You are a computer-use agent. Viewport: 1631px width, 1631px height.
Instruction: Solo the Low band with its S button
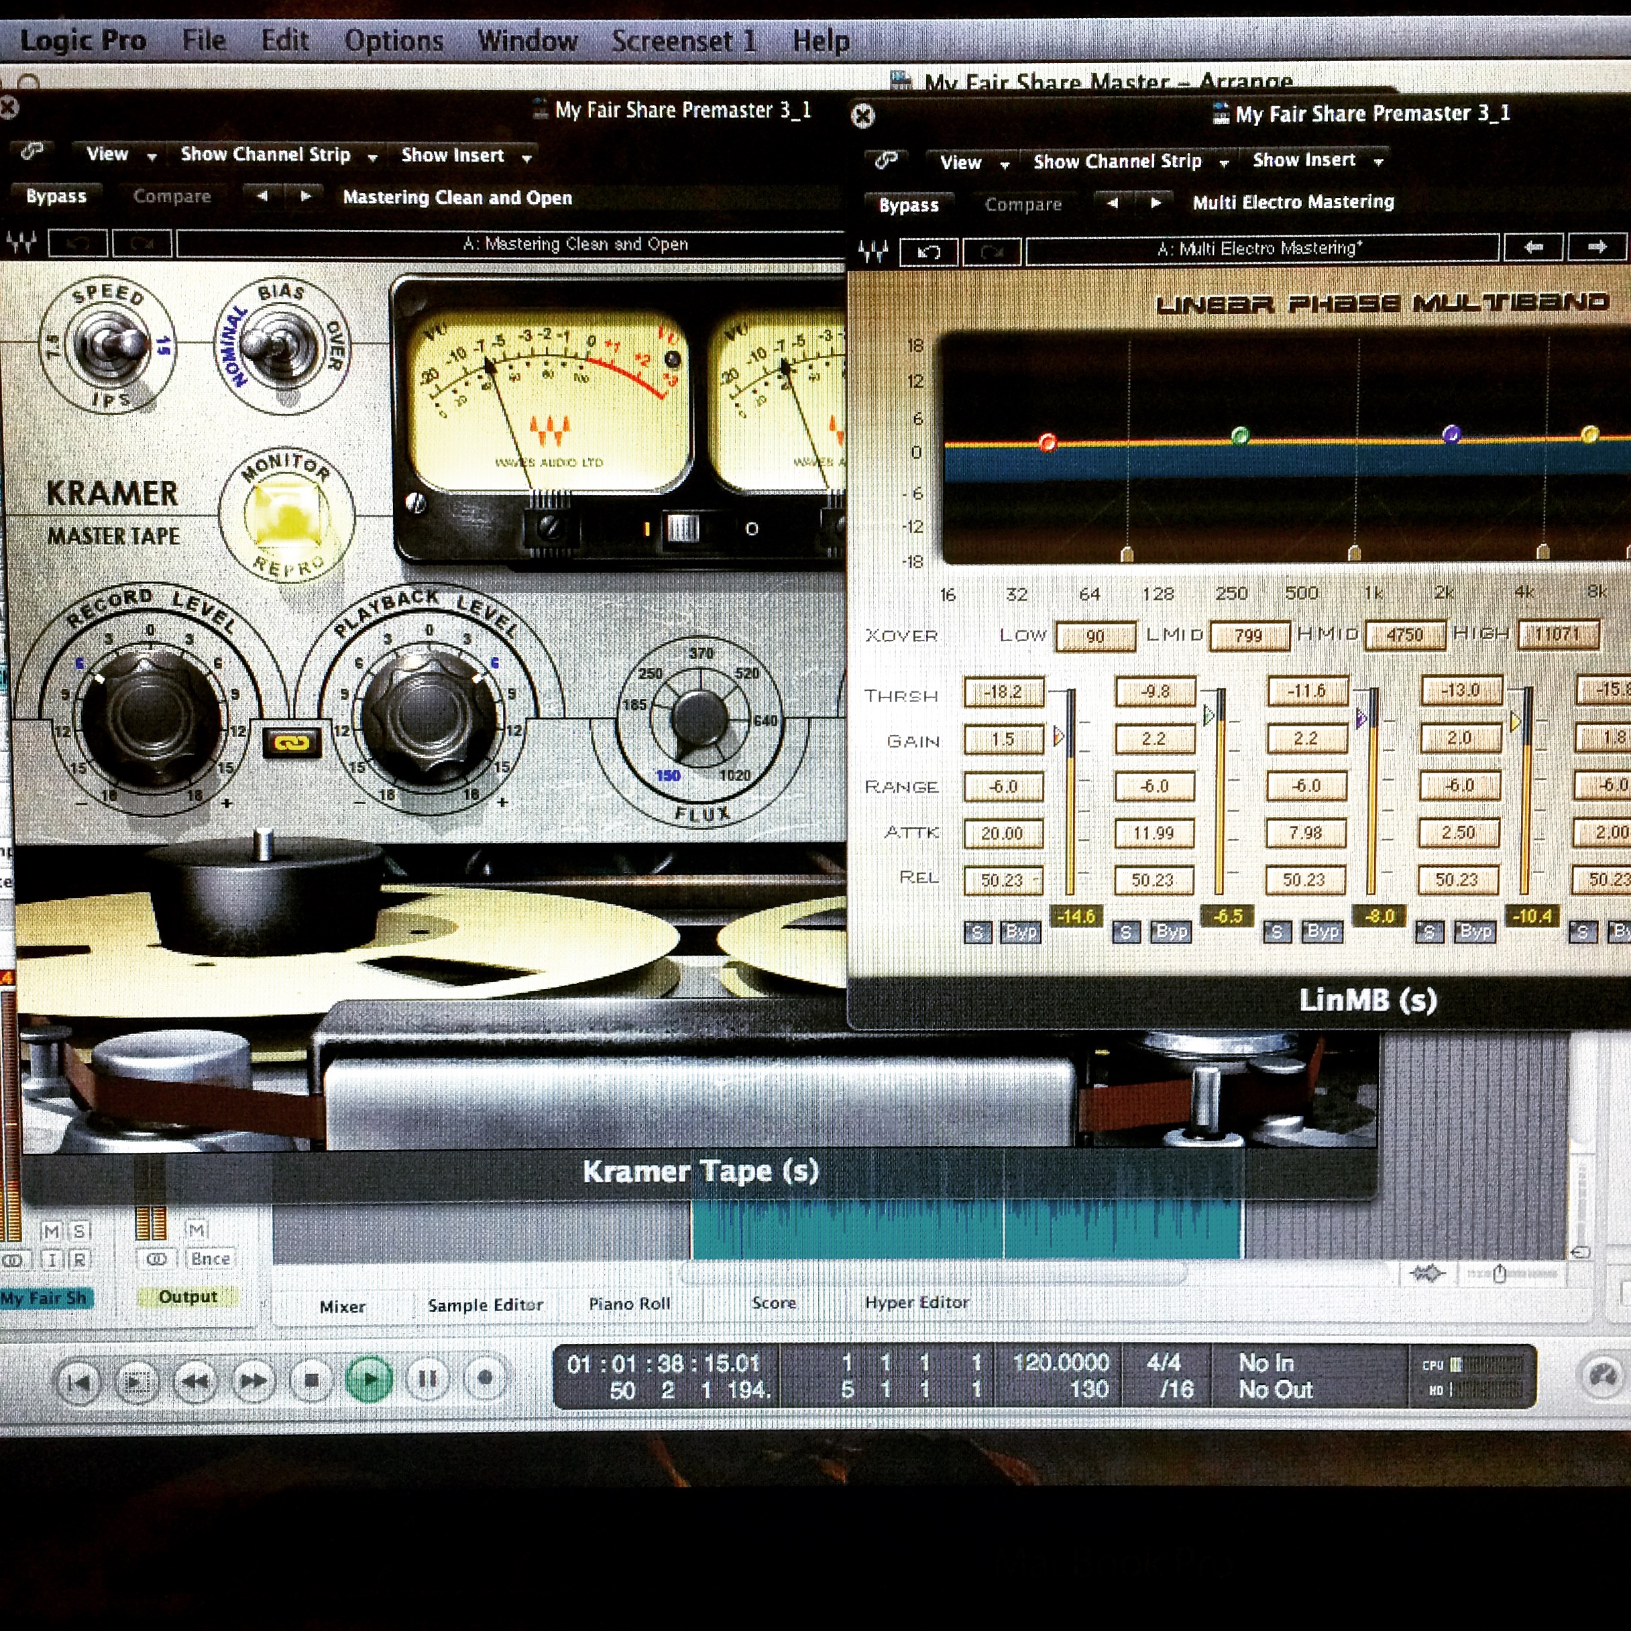click(978, 932)
